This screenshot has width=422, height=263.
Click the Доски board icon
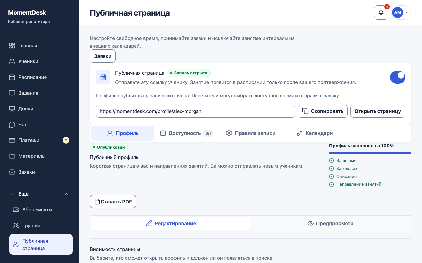click(12, 109)
